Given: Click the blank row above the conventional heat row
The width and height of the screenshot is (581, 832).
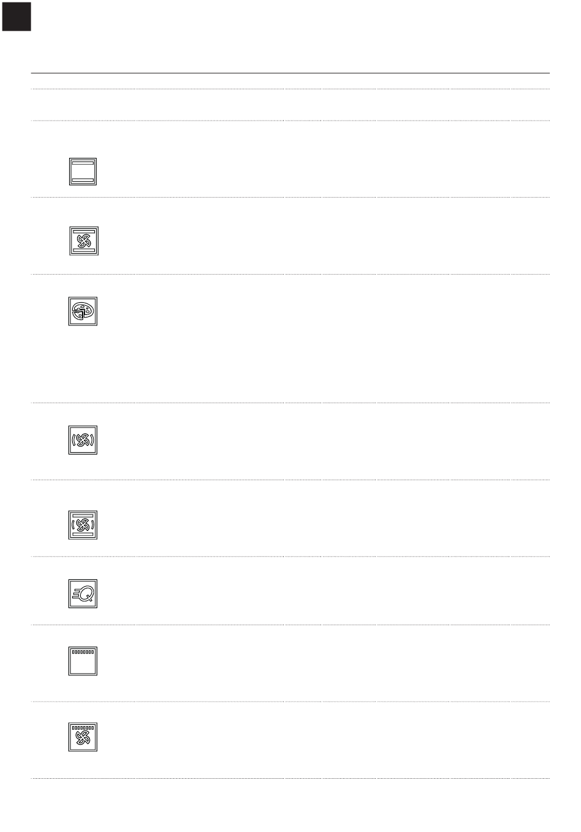Looking at the screenshot, I should [x=290, y=105].
